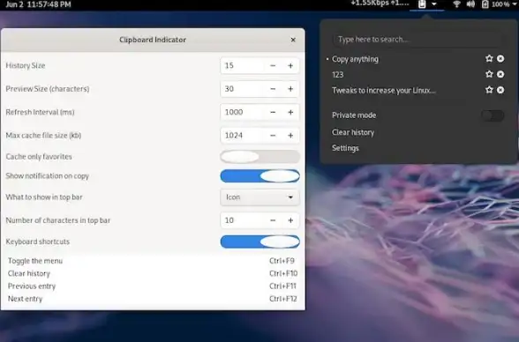Open the Wi-Fi status icon
Viewport: 519px width, 342px height.
click(x=457, y=4)
